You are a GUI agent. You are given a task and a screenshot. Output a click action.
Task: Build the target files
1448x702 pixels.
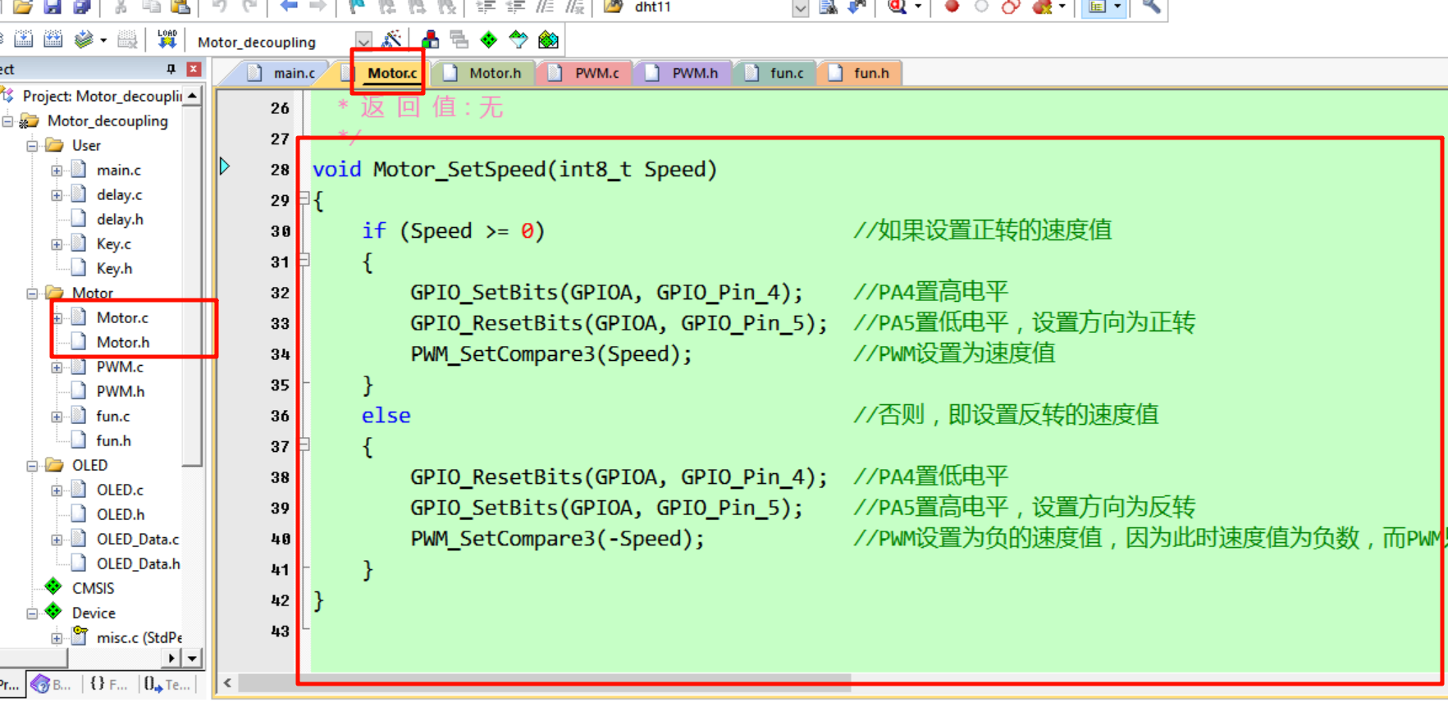[24, 39]
